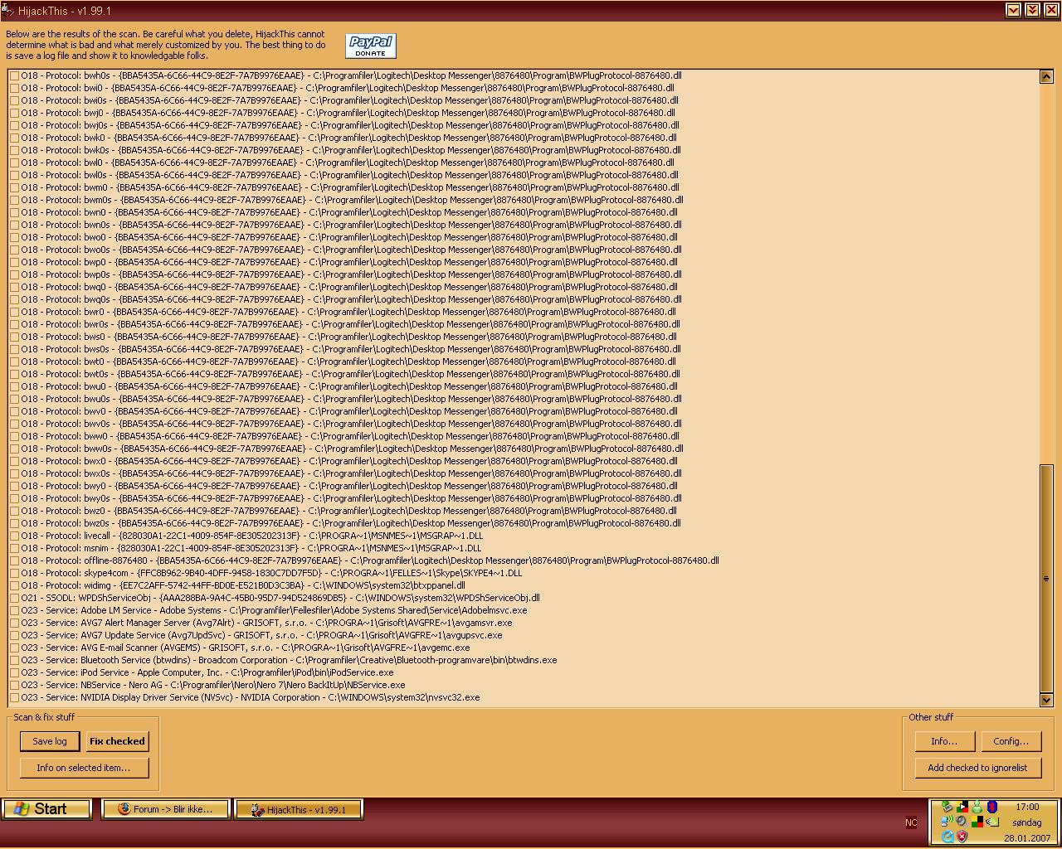Open the Safely Remove Hardware tray icon
The image size is (1062, 849).
pyautogui.click(x=947, y=807)
